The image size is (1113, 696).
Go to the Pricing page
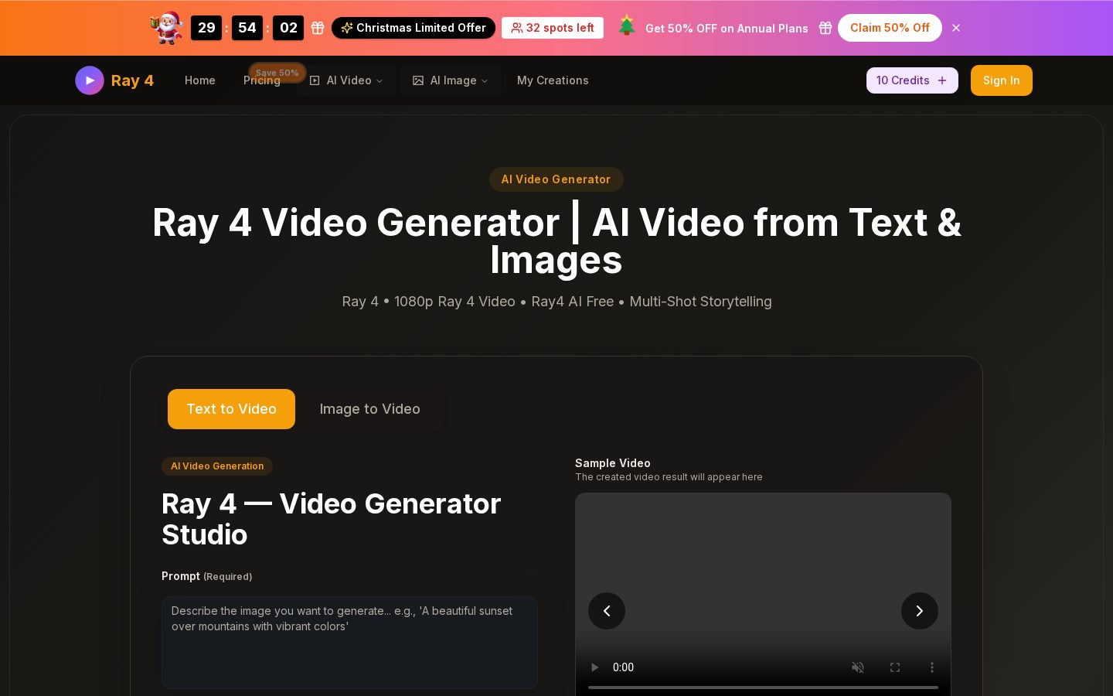pyautogui.click(x=262, y=80)
